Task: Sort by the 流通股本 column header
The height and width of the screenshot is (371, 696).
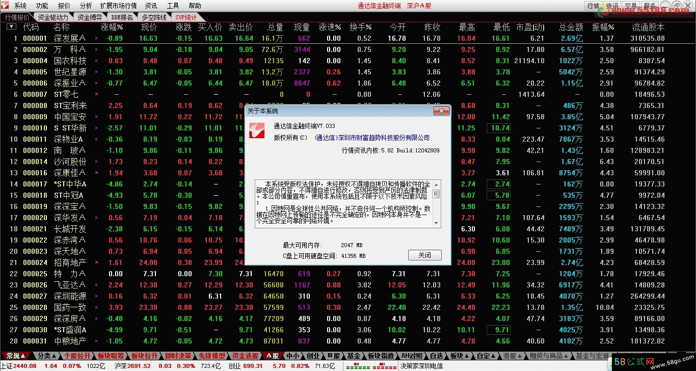Action: click(648, 27)
